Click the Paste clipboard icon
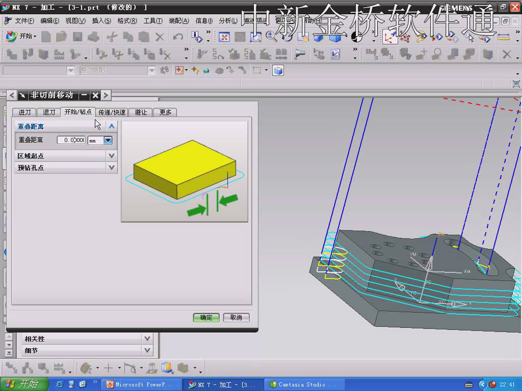This screenshot has height=391, width=522. click(x=144, y=37)
